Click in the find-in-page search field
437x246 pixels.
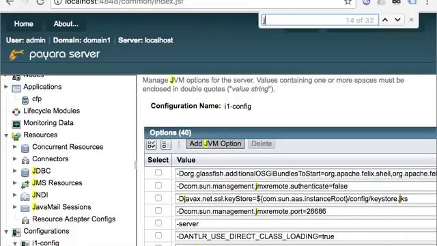320,20
